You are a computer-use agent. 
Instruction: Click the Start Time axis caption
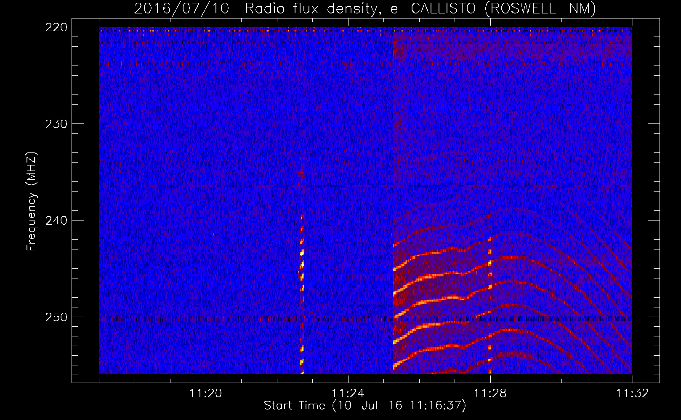tap(365, 406)
